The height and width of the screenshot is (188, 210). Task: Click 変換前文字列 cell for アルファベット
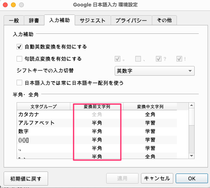click(x=97, y=123)
